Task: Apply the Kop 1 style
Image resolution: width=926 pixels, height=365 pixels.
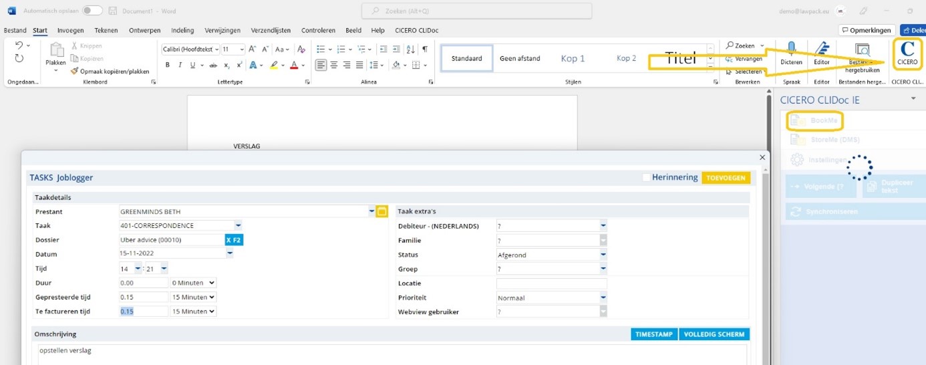Action: (573, 58)
